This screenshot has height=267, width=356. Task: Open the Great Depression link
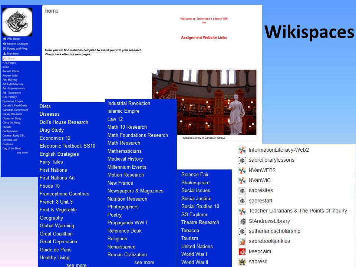point(58,242)
